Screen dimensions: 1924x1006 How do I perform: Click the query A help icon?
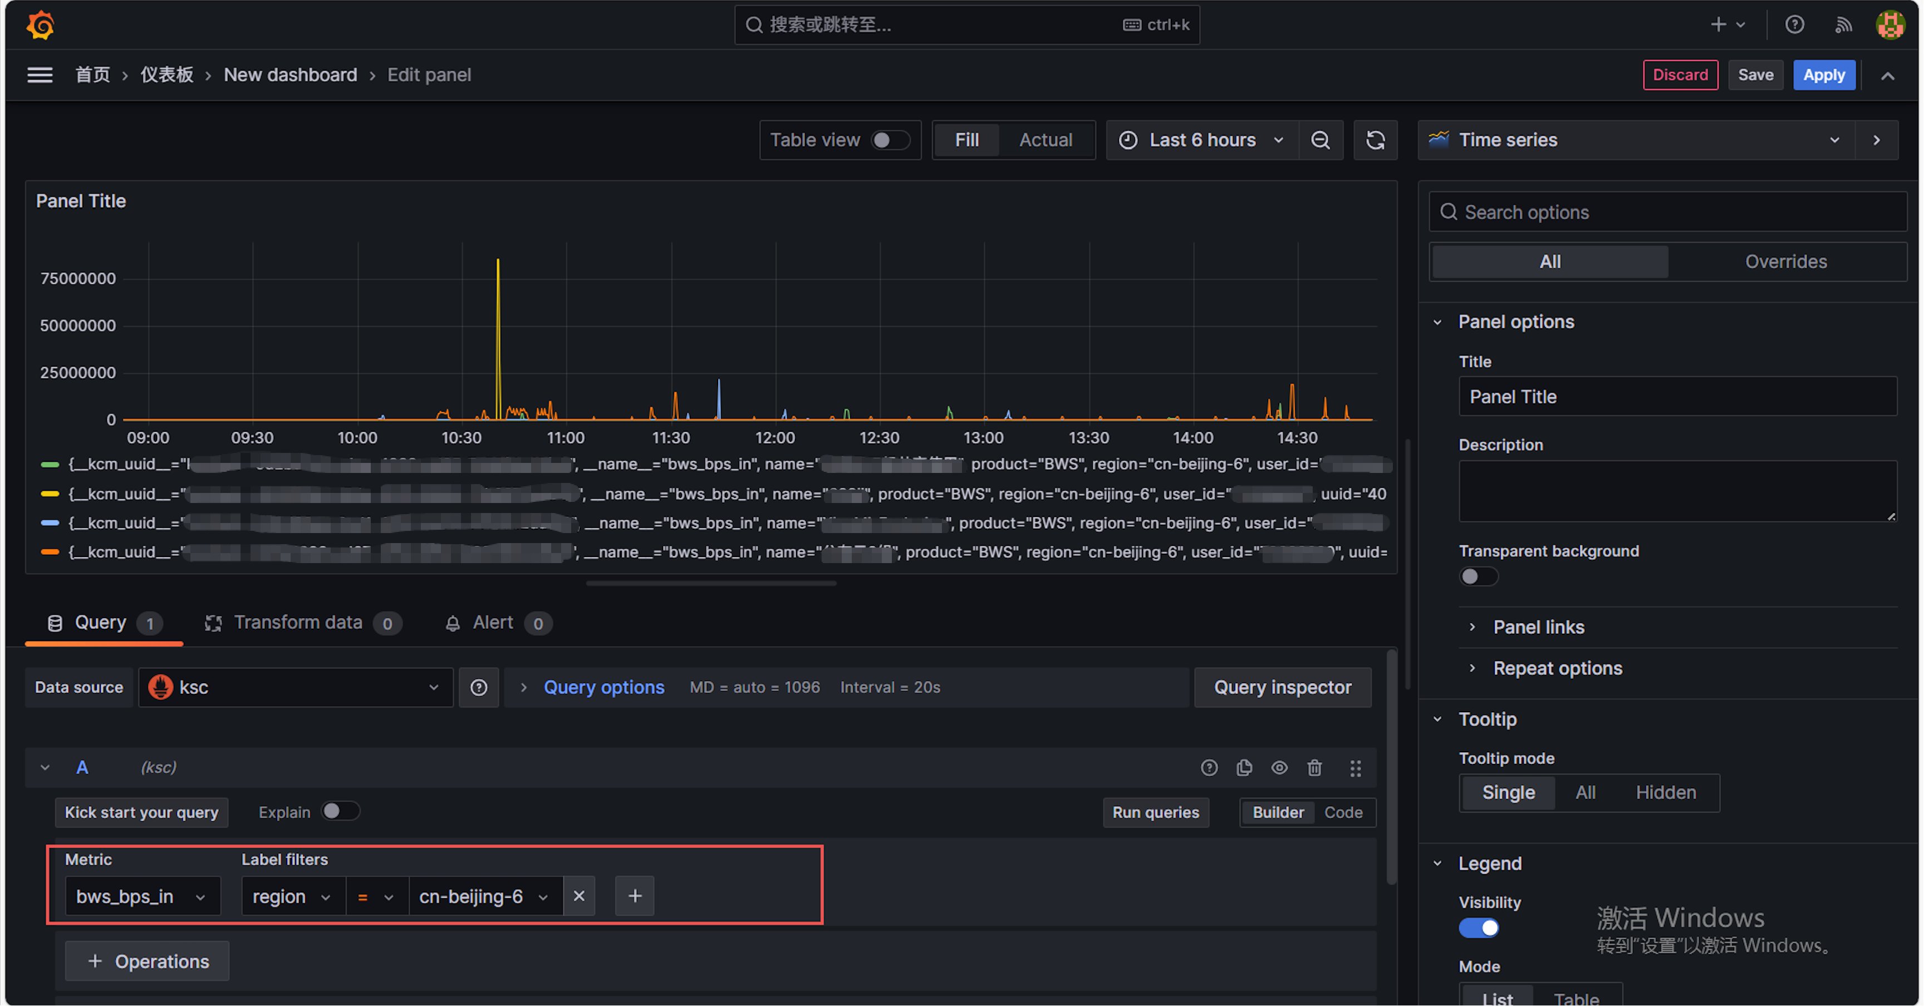(1209, 767)
